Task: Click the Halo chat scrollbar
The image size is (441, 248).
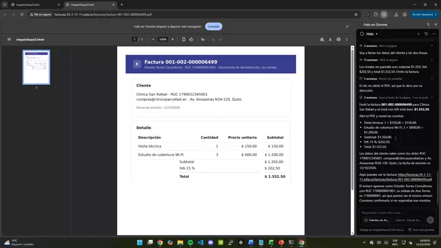Action: (x=437, y=188)
